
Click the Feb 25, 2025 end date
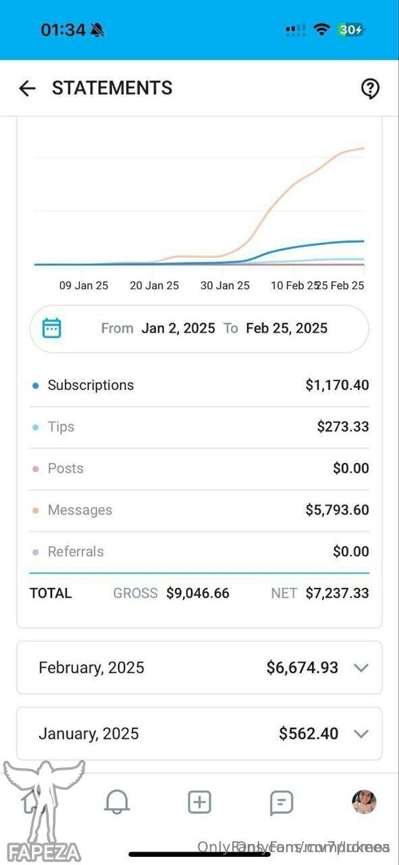click(286, 328)
